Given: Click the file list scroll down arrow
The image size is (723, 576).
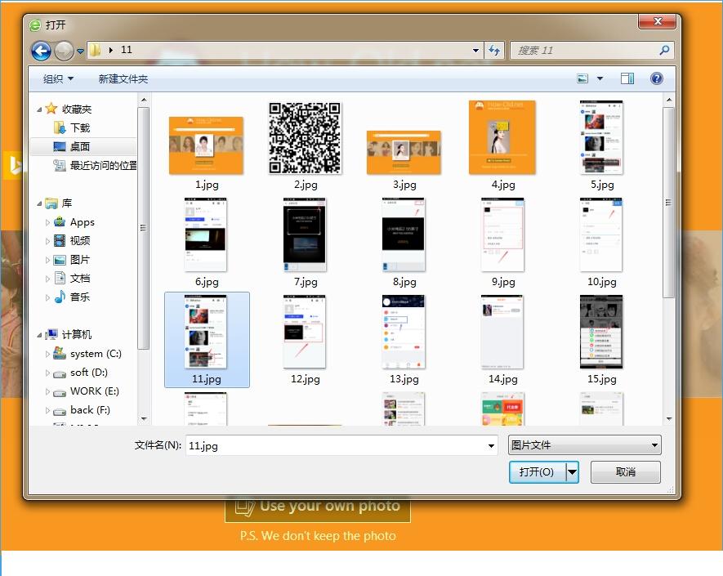Looking at the screenshot, I should (x=669, y=419).
